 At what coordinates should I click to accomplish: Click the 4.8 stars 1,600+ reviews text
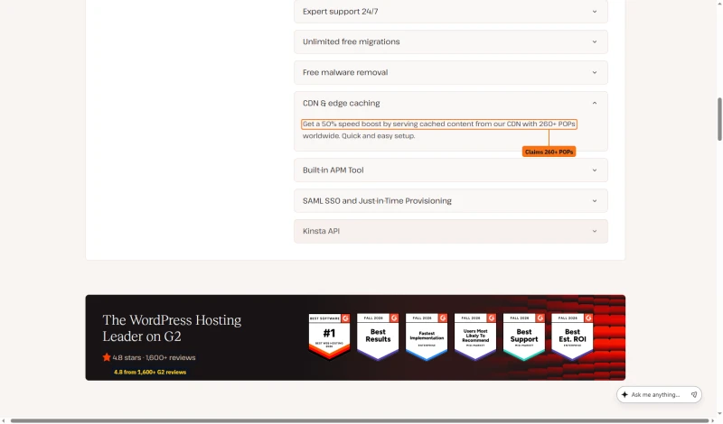point(154,358)
